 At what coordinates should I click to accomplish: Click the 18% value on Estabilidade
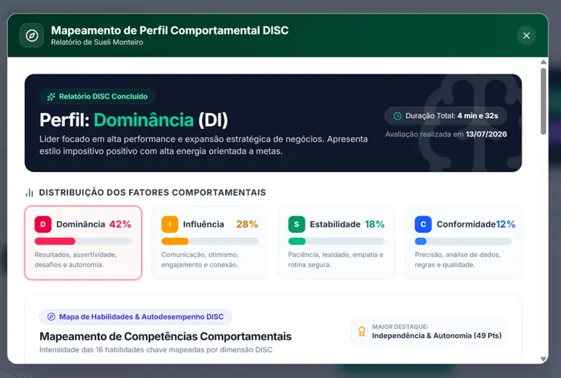point(374,224)
